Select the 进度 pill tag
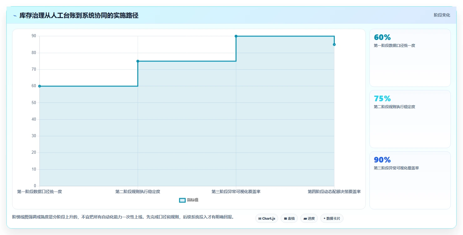The image size is (463, 235). [x=309, y=218]
